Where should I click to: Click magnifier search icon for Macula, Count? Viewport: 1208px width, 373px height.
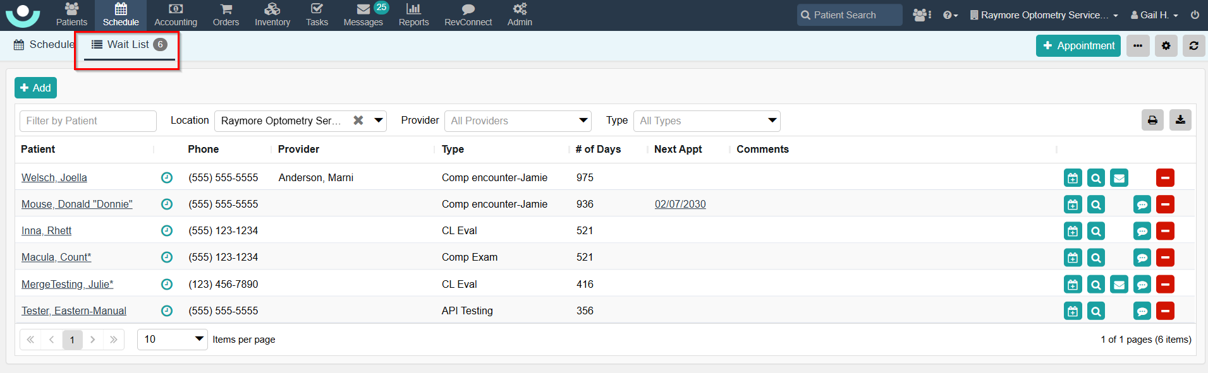(x=1096, y=258)
